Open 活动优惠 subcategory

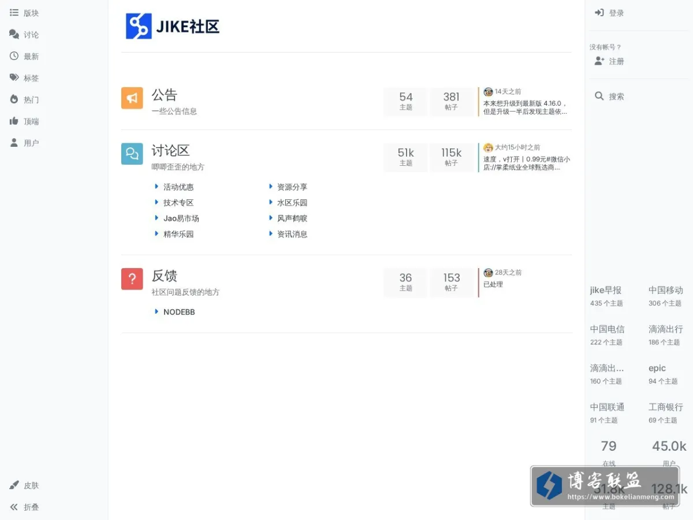[x=178, y=187]
